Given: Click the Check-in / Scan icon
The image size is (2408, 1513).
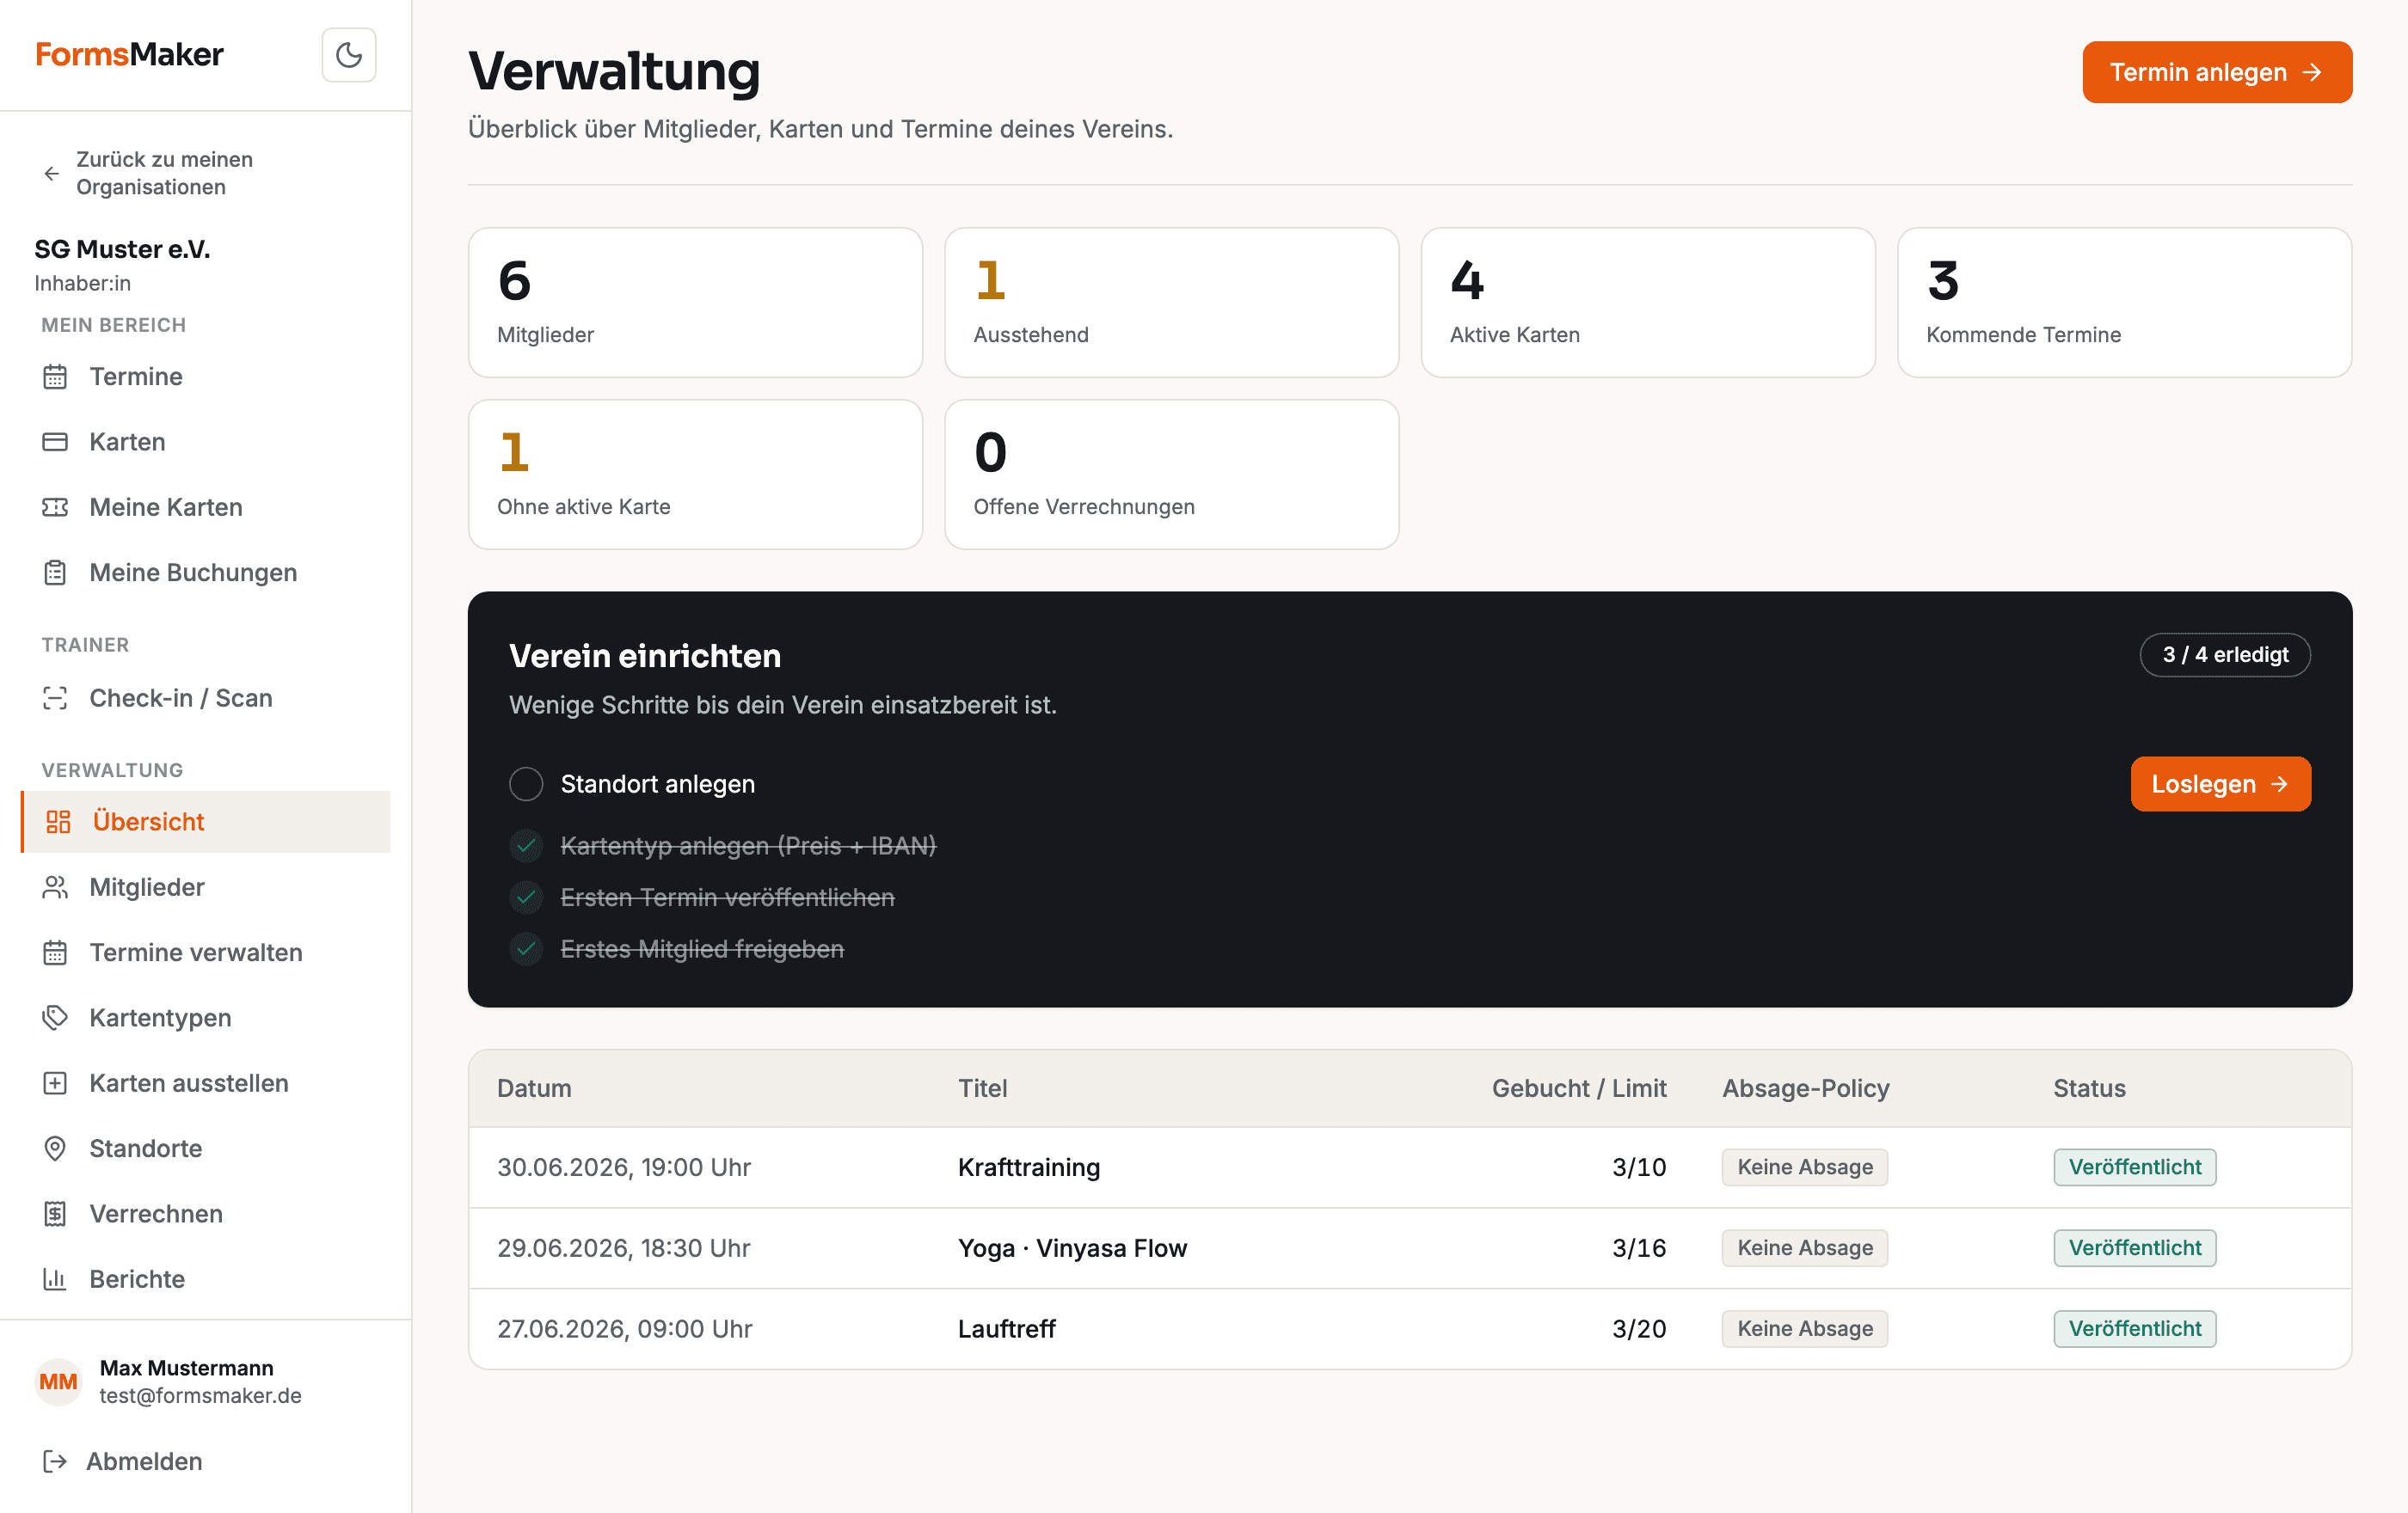Looking at the screenshot, I should tap(55, 697).
